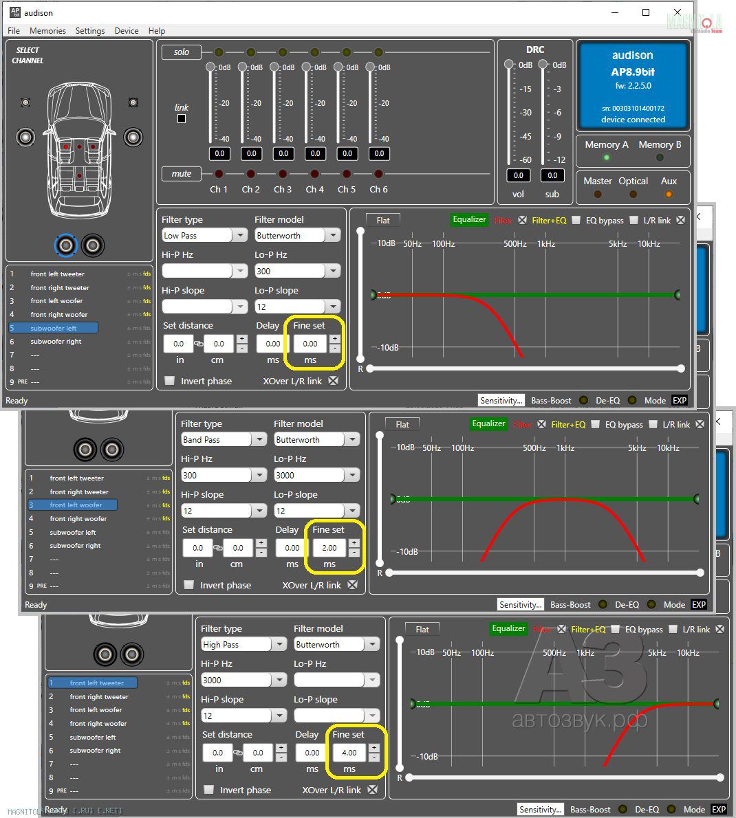The height and width of the screenshot is (818, 736).
Task: Open the Hi-P Hz dropdown showing 300
Action: pos(224,475)
